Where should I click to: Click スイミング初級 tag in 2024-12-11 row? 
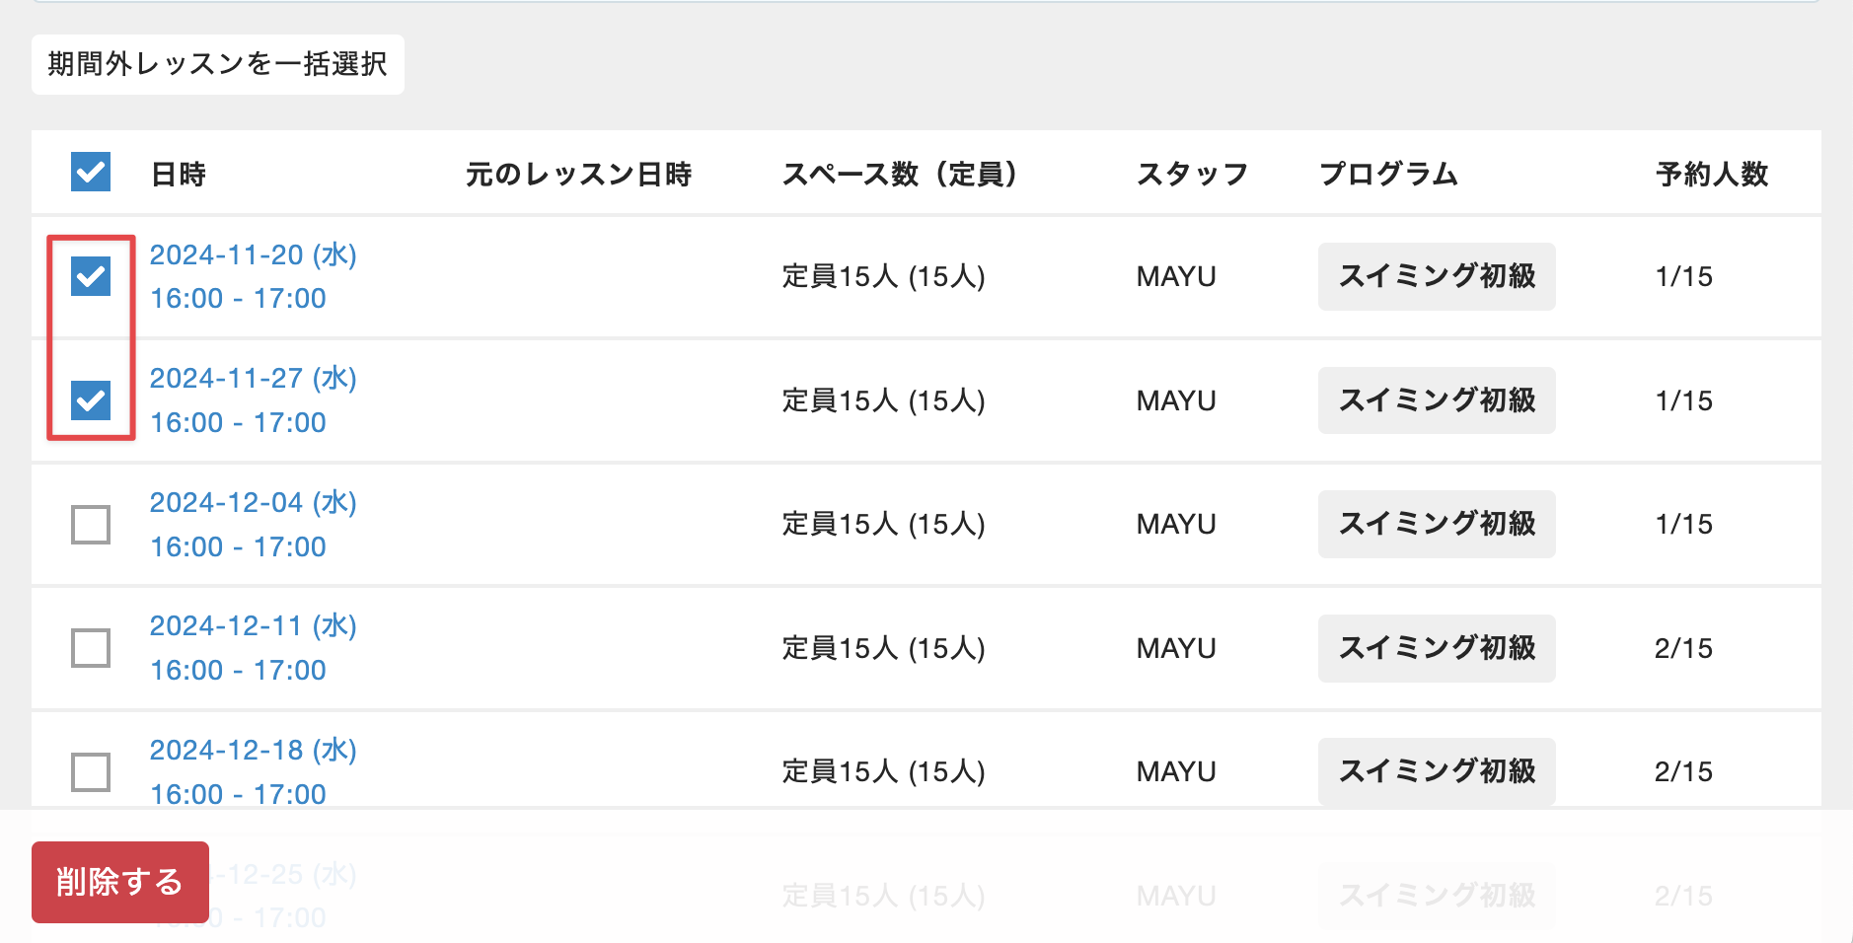click(1437, 648)
